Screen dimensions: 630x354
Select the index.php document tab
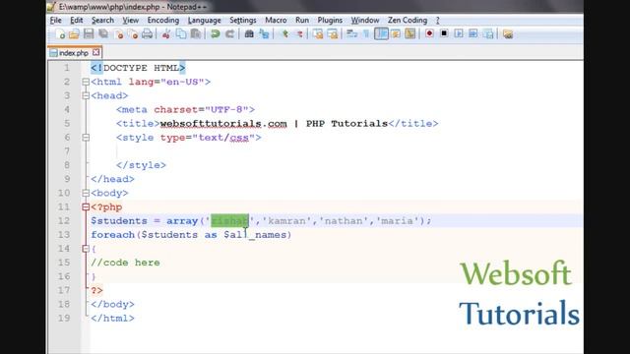[75, 52]
